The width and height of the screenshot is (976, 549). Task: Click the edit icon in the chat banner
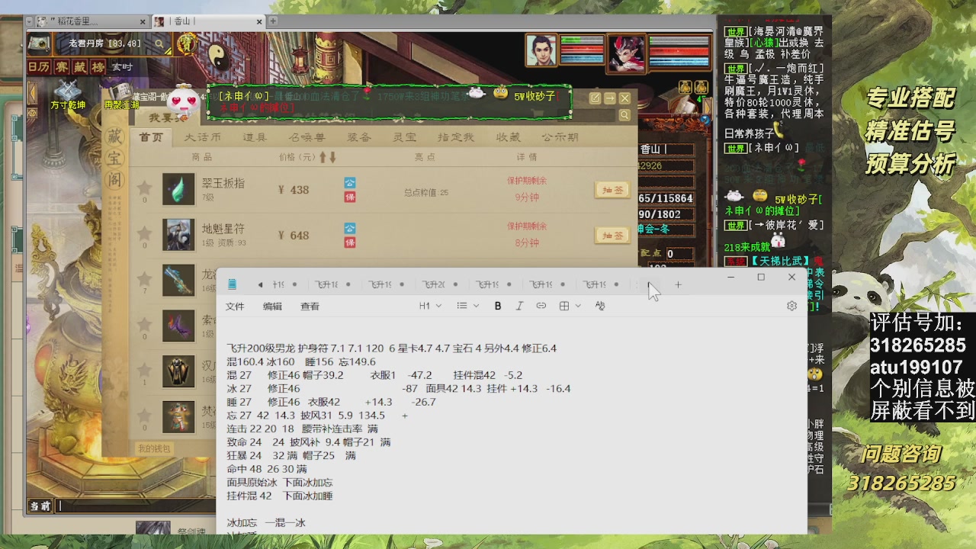[595, 98]
